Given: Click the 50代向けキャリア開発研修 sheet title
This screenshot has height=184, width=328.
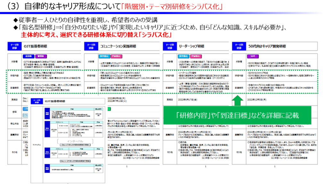Looking at the screenshot, I should click(267, 46).
